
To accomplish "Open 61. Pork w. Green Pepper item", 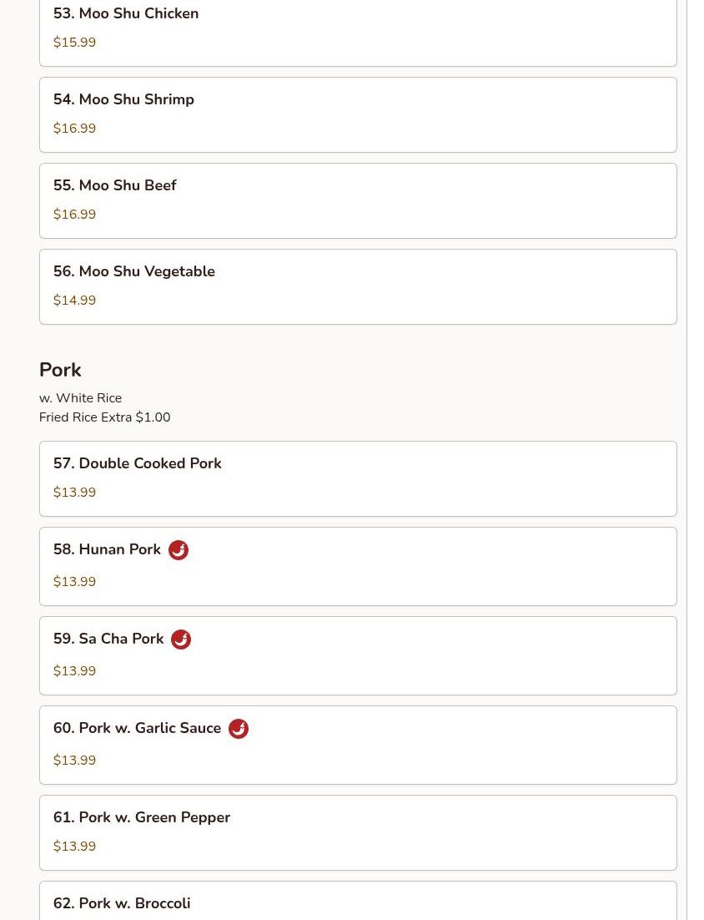I will pos(358,832).
